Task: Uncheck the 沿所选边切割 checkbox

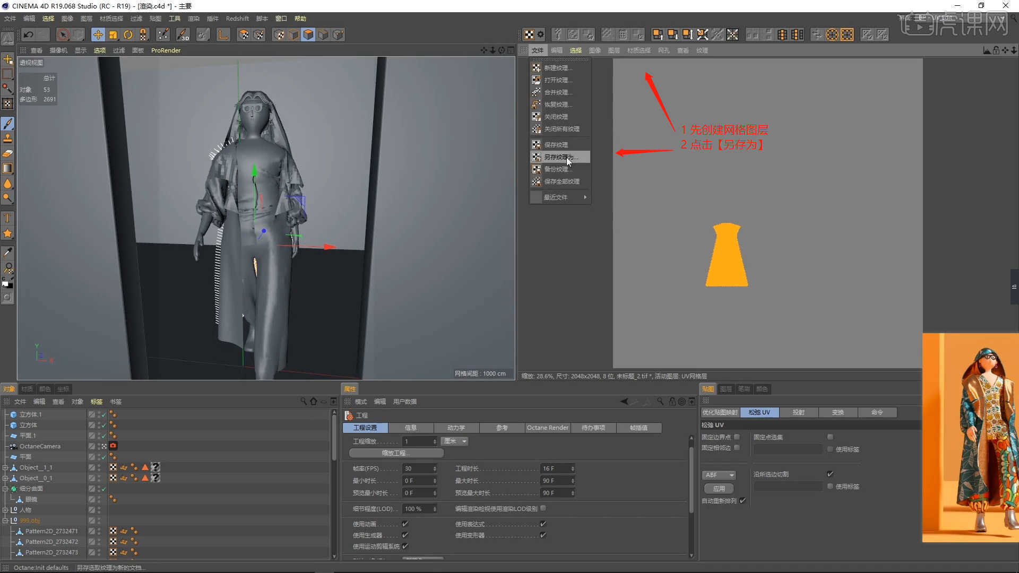Action: (831, 474)
